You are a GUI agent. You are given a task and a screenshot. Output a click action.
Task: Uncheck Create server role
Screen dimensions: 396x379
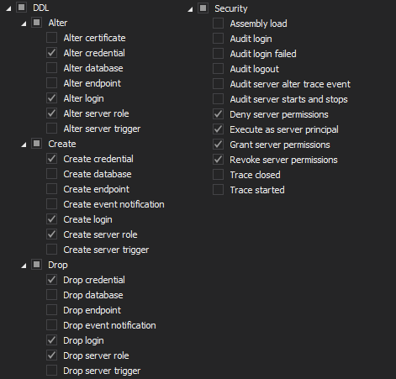pyautogui.click(x=51, y=234)
